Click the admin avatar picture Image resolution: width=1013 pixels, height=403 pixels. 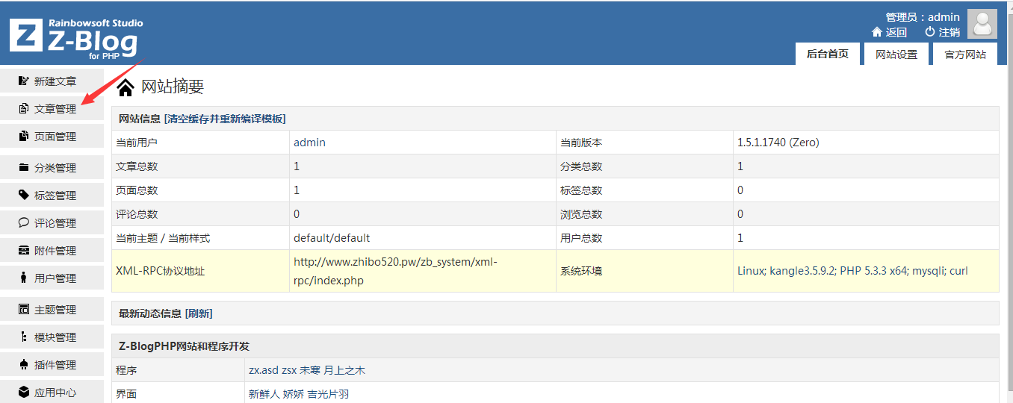click(x=982, y=24)
